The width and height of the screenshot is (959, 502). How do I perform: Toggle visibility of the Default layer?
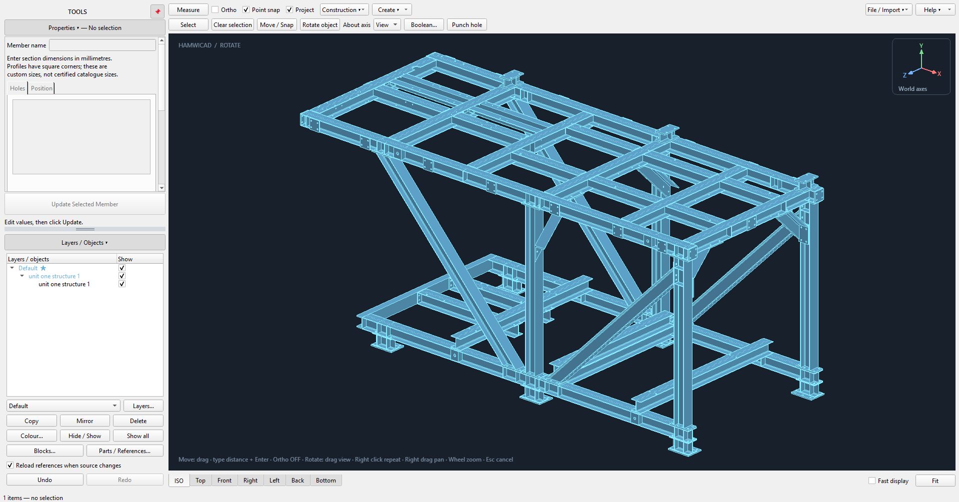[122, 268]
